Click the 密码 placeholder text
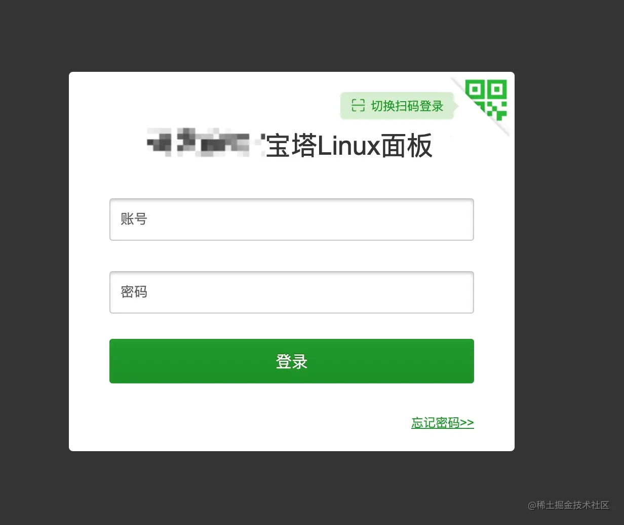The height and width of the screenshot is (525, 624). pos(134,292)
